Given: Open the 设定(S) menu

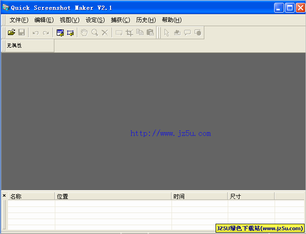Looking at the screenshot, I should 95,20.
